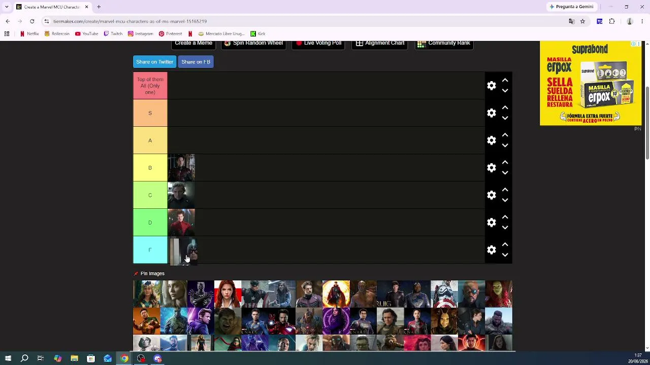650x365 pixels.
Task: Click the cyan F tier label
Action: coord(150,250)
